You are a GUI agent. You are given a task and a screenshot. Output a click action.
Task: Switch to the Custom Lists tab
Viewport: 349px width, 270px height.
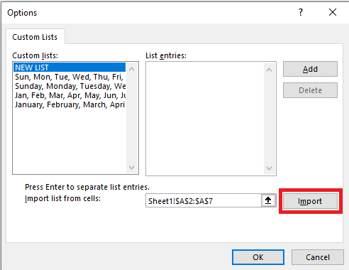click(x=35, y=37)
